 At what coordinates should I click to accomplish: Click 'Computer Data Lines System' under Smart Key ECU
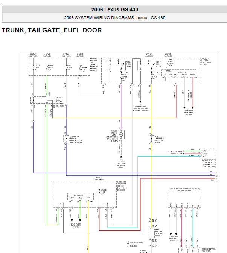click(x=174, y=239)
